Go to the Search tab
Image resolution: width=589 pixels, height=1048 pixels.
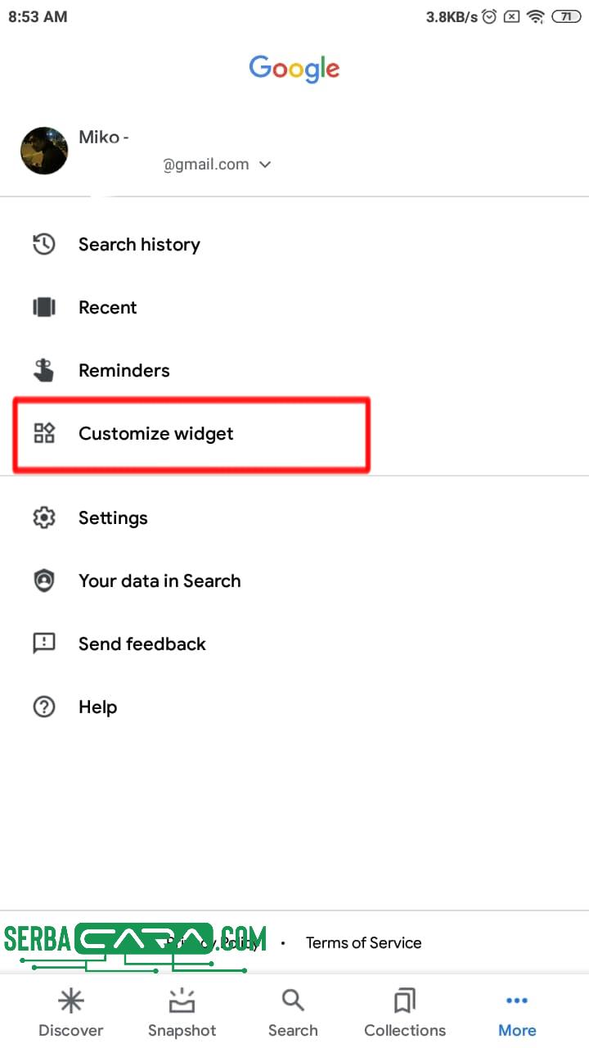[293, 1012]
